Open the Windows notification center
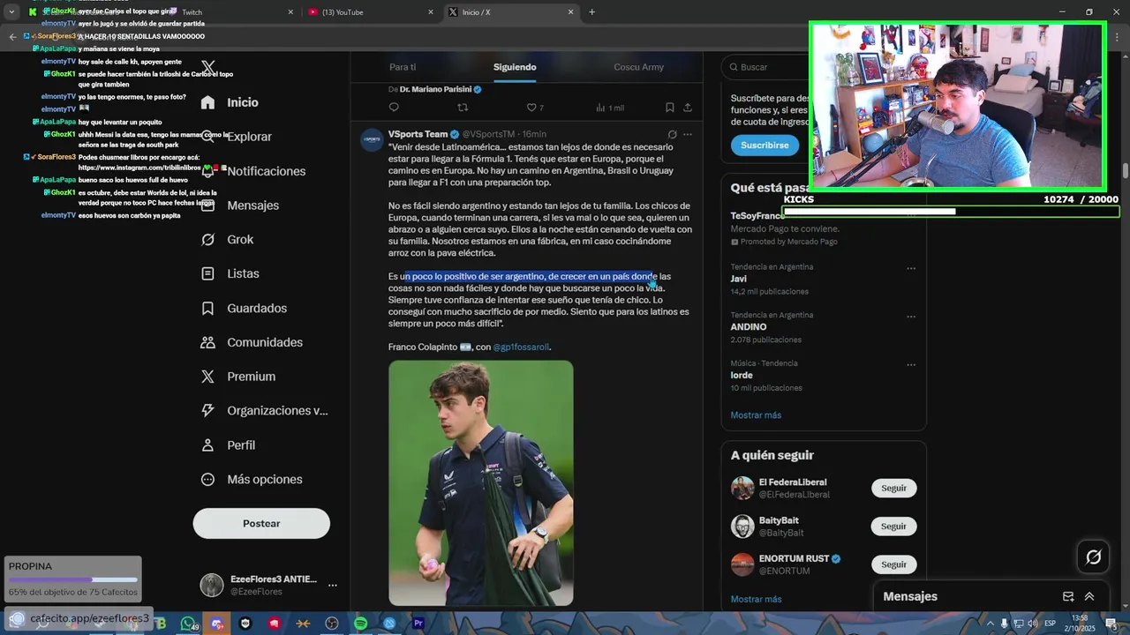 click(x=1111, y=624)
